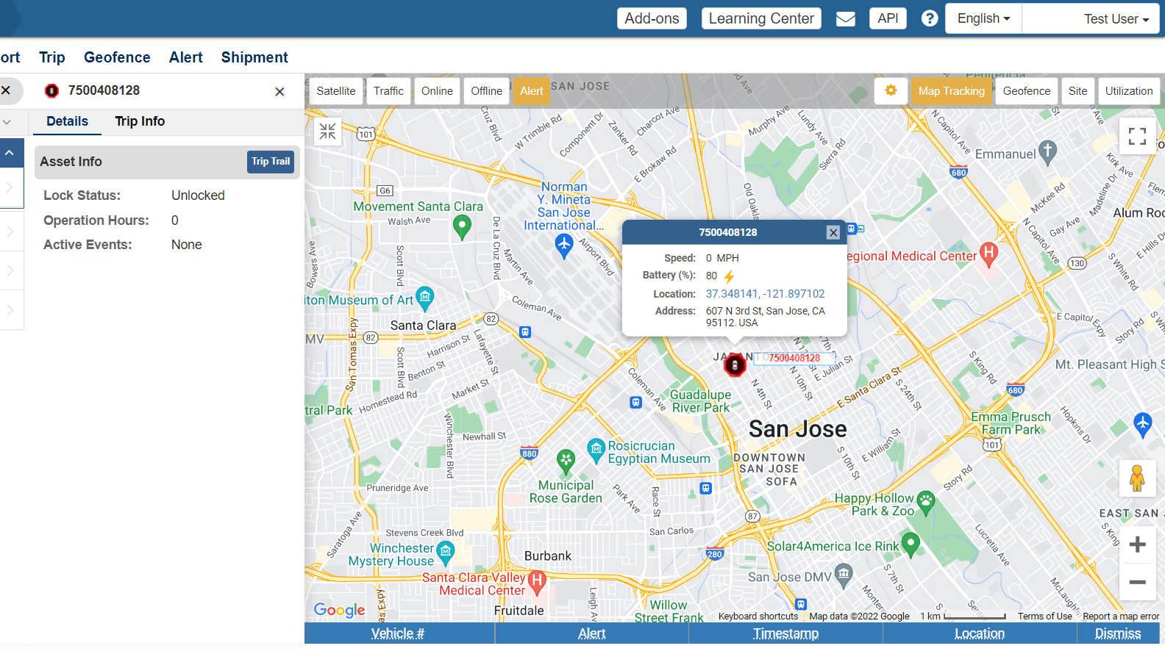1165x654 pixels.
Task: Click the Trip Trail button
Action: 271,162
